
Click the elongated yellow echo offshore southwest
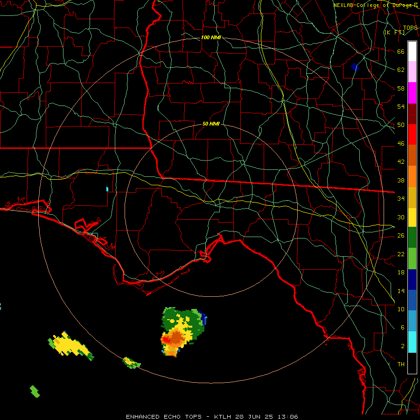70,346
